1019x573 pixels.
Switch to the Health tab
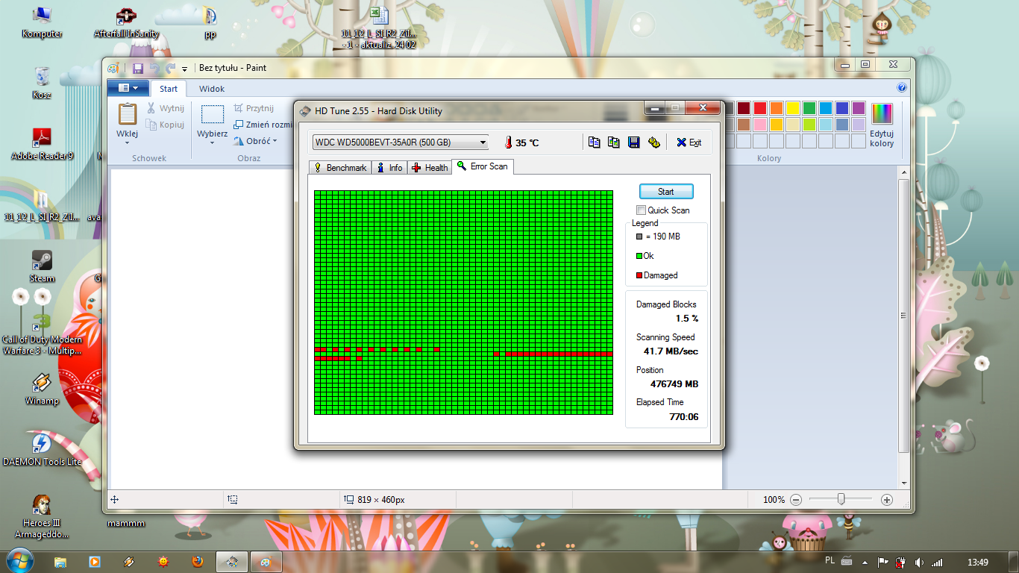coord(430,168)
